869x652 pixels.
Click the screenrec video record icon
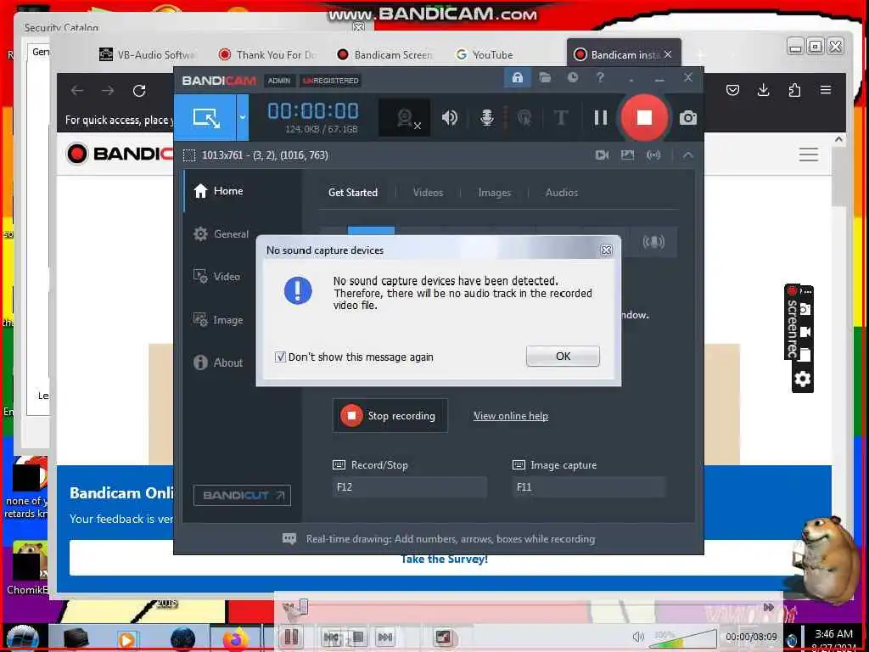(805, 332)
